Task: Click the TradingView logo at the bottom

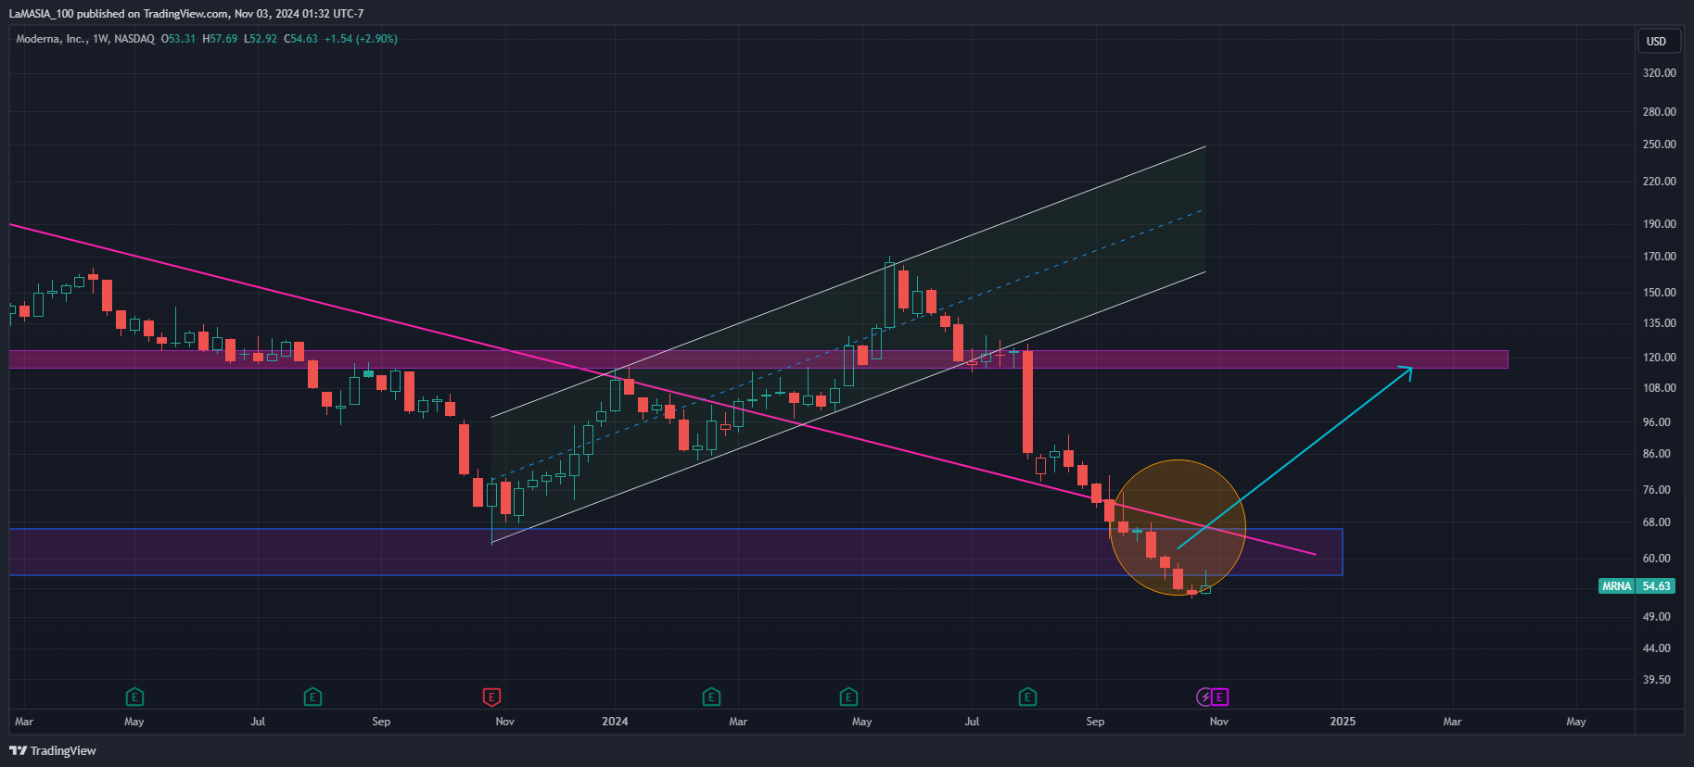Action: point(53,750)
